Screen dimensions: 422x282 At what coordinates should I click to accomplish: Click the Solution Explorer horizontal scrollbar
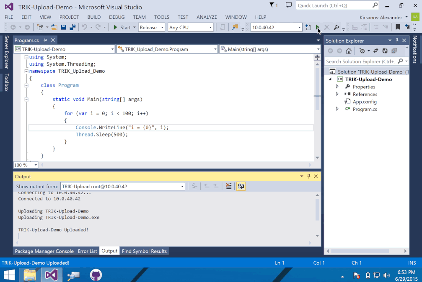click(360, 251)
